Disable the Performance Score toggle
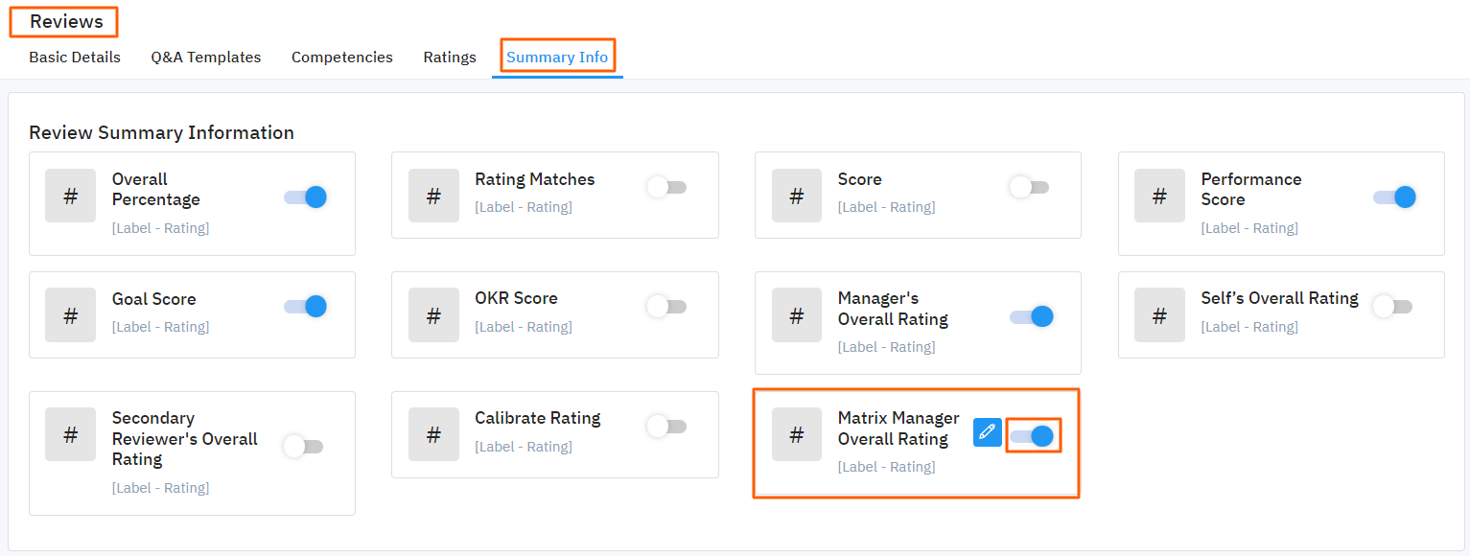The height and width of the screenshot is (556, 1470). click(x=1395, y=197)
